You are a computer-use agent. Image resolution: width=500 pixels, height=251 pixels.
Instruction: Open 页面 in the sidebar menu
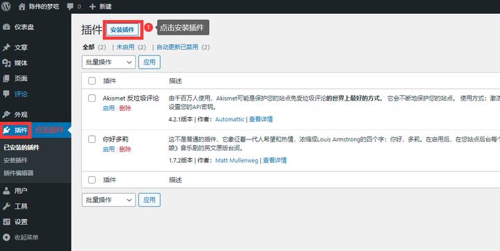click(x=21, y=78)
